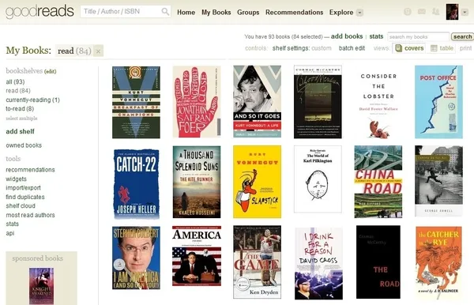Open the sponsored Knight Awakened book cover
Screen dimensions: 474x305
41,286
